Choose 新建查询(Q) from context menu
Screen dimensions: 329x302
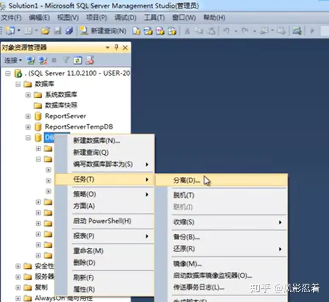point(105,152)
